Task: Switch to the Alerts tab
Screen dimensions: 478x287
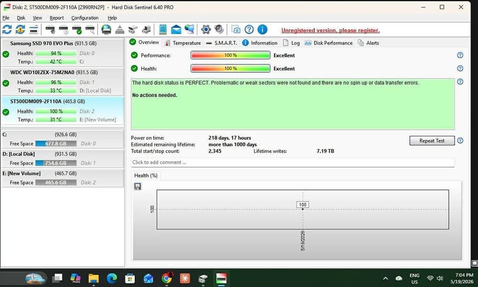Action: click(x=368, y=43)
